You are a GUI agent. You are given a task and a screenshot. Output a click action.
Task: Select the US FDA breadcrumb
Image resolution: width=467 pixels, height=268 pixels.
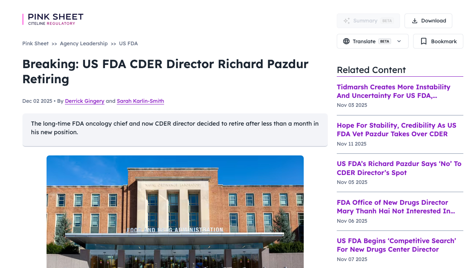coord(128,44)
